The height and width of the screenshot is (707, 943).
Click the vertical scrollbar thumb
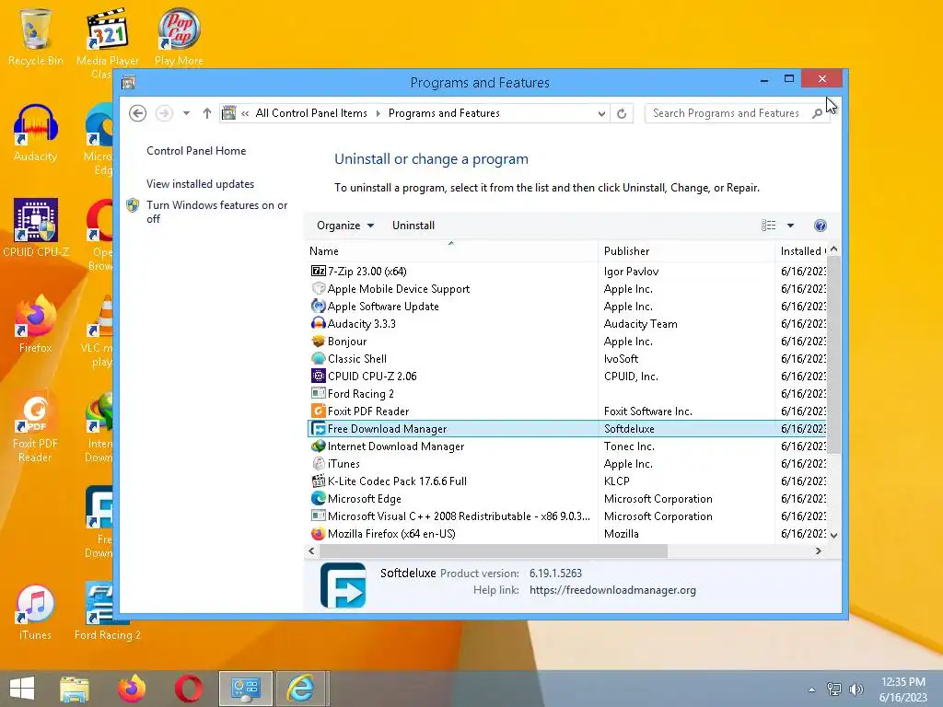point(833,354)
